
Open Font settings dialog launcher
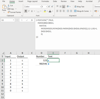click(53, 16)
